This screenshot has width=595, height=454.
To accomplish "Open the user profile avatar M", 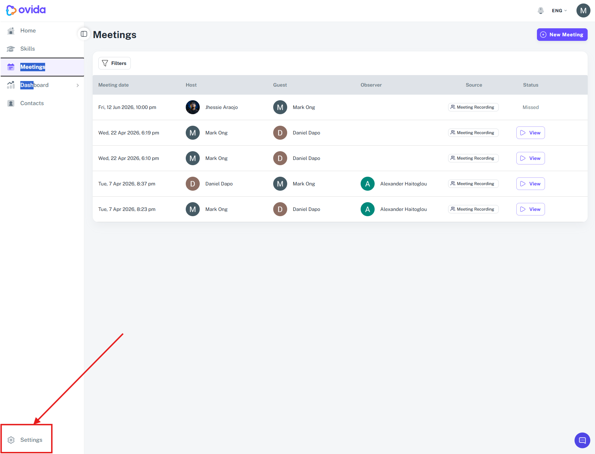I will [583, 10].
